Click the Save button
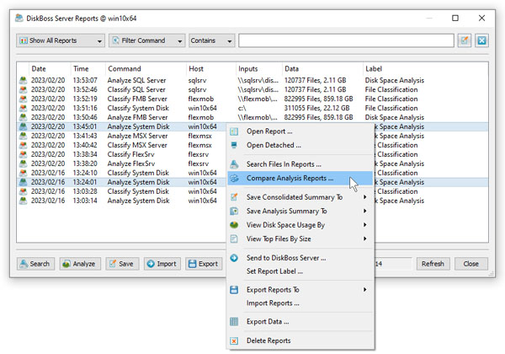 pyautogui.click(x=122, y=264)
